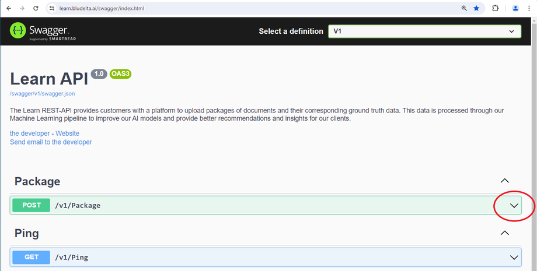Click the browser back arrow

coord(8,8)
